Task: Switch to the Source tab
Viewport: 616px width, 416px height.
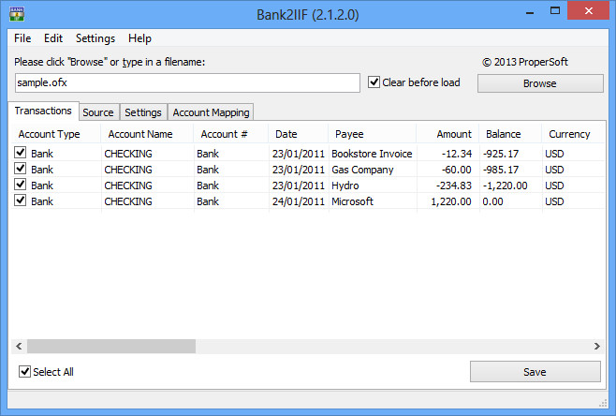Action: [x=98, y=112]
